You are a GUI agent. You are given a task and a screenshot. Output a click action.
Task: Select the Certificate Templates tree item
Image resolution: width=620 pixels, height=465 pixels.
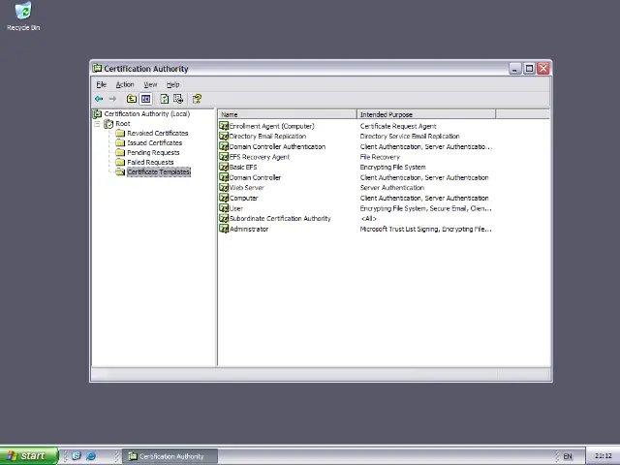pos(159,172)
